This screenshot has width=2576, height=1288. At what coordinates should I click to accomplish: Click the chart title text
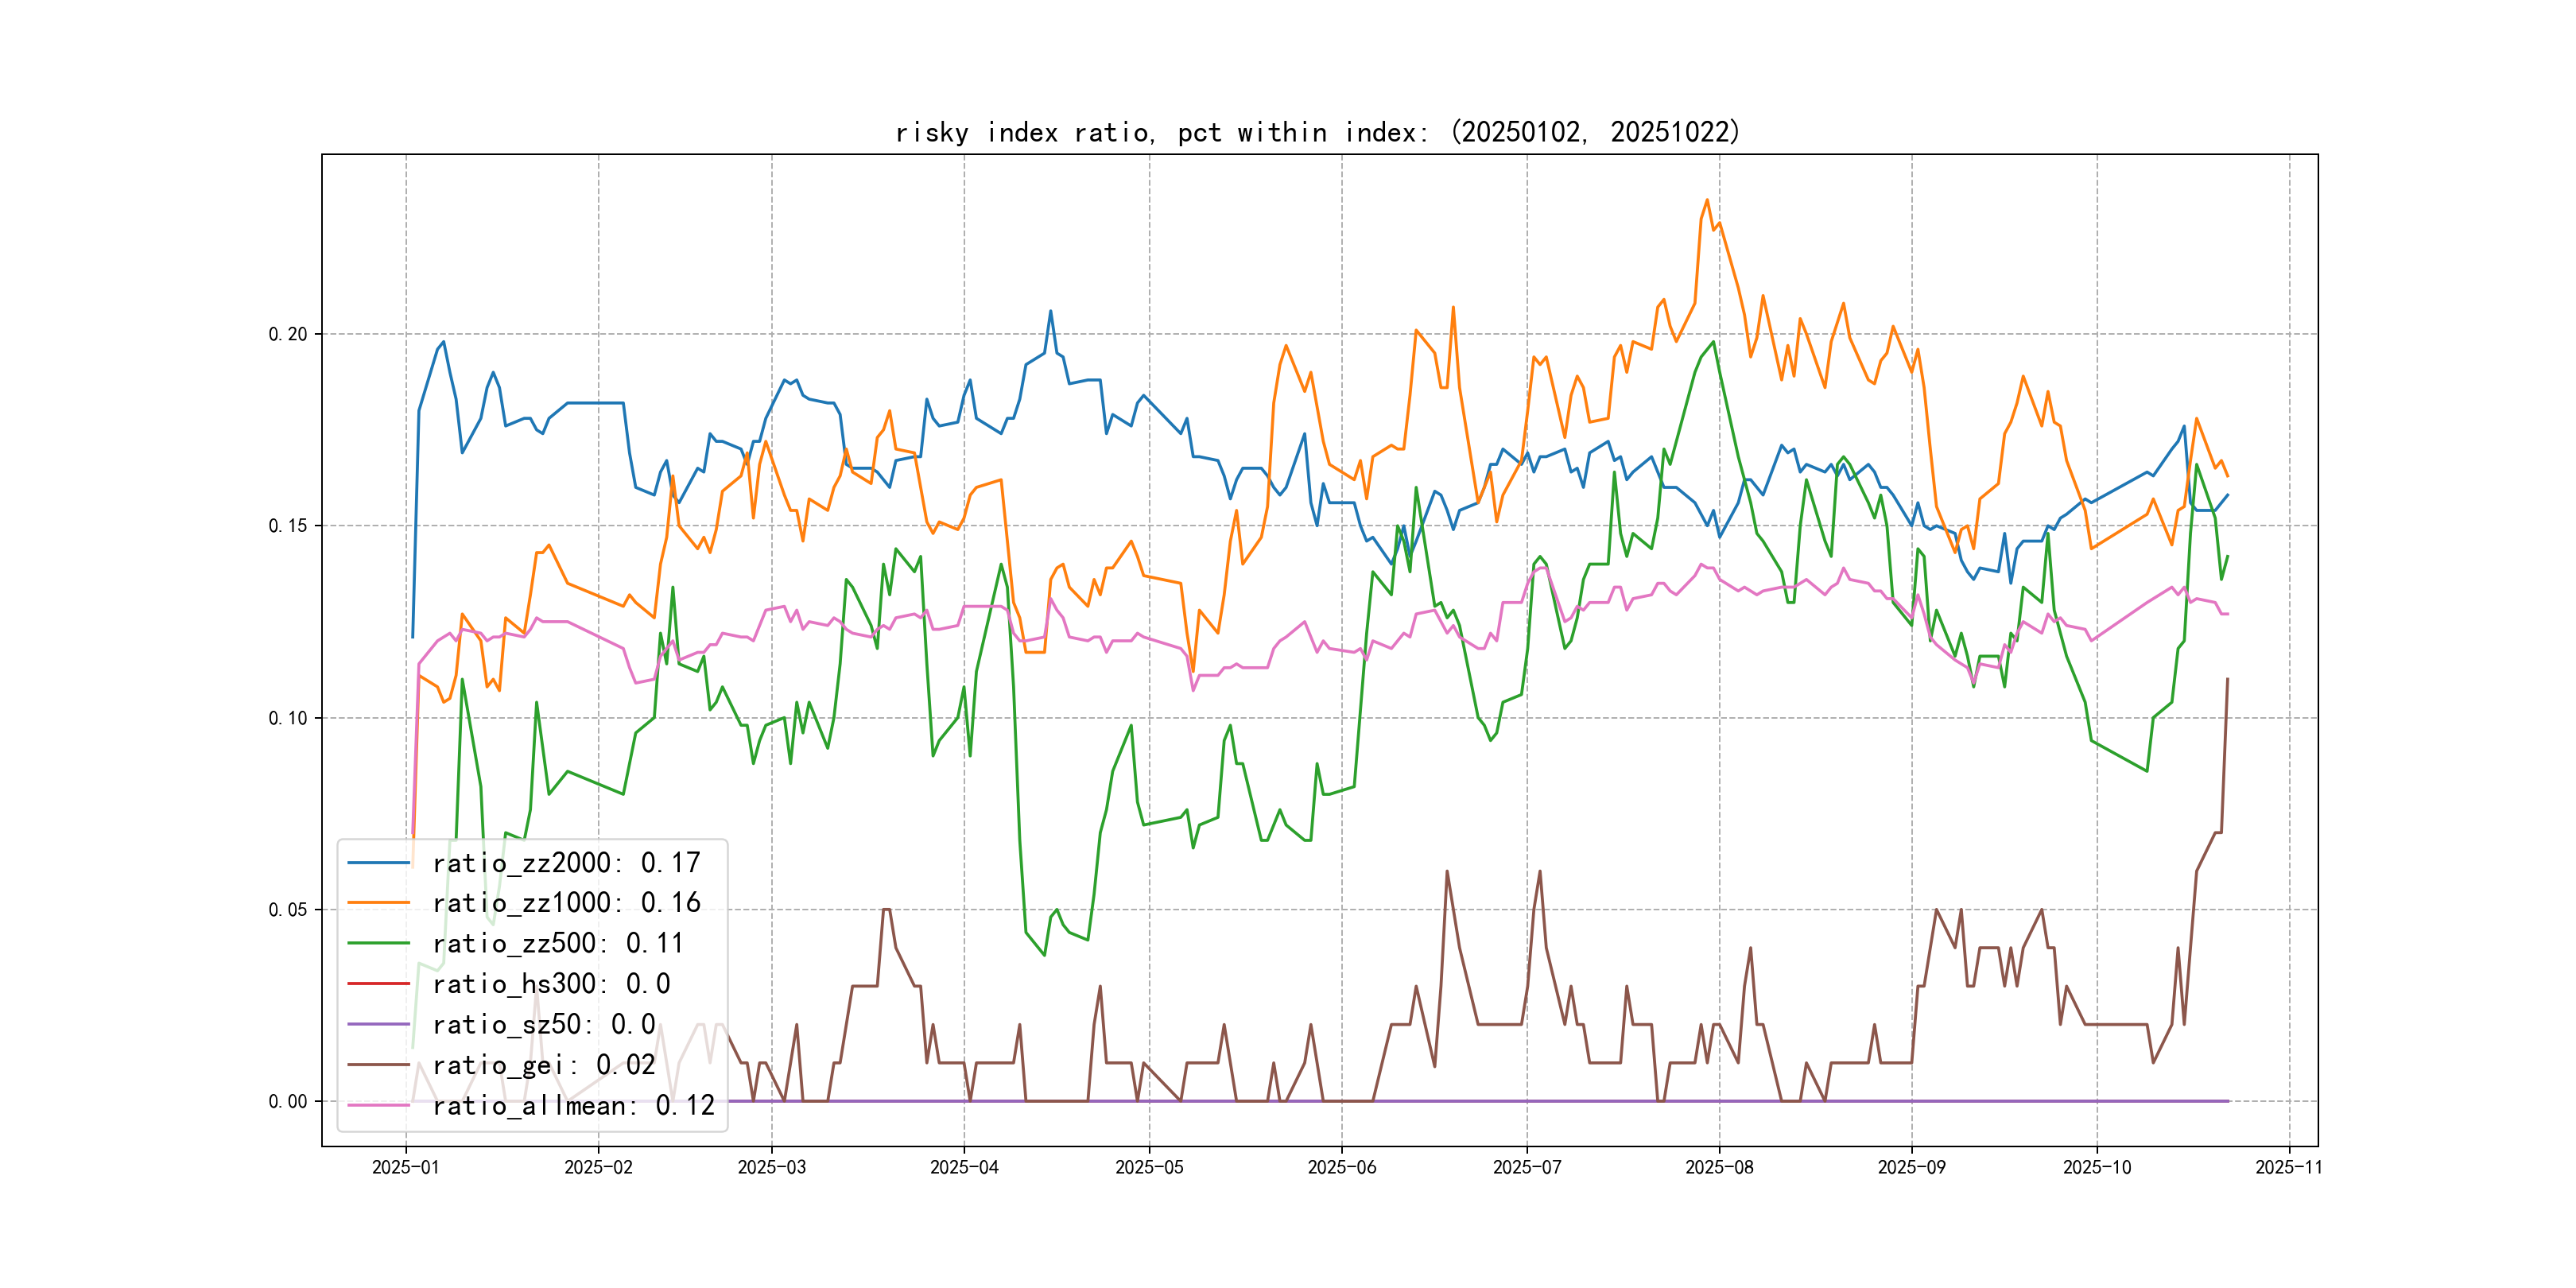[1318, 133]
